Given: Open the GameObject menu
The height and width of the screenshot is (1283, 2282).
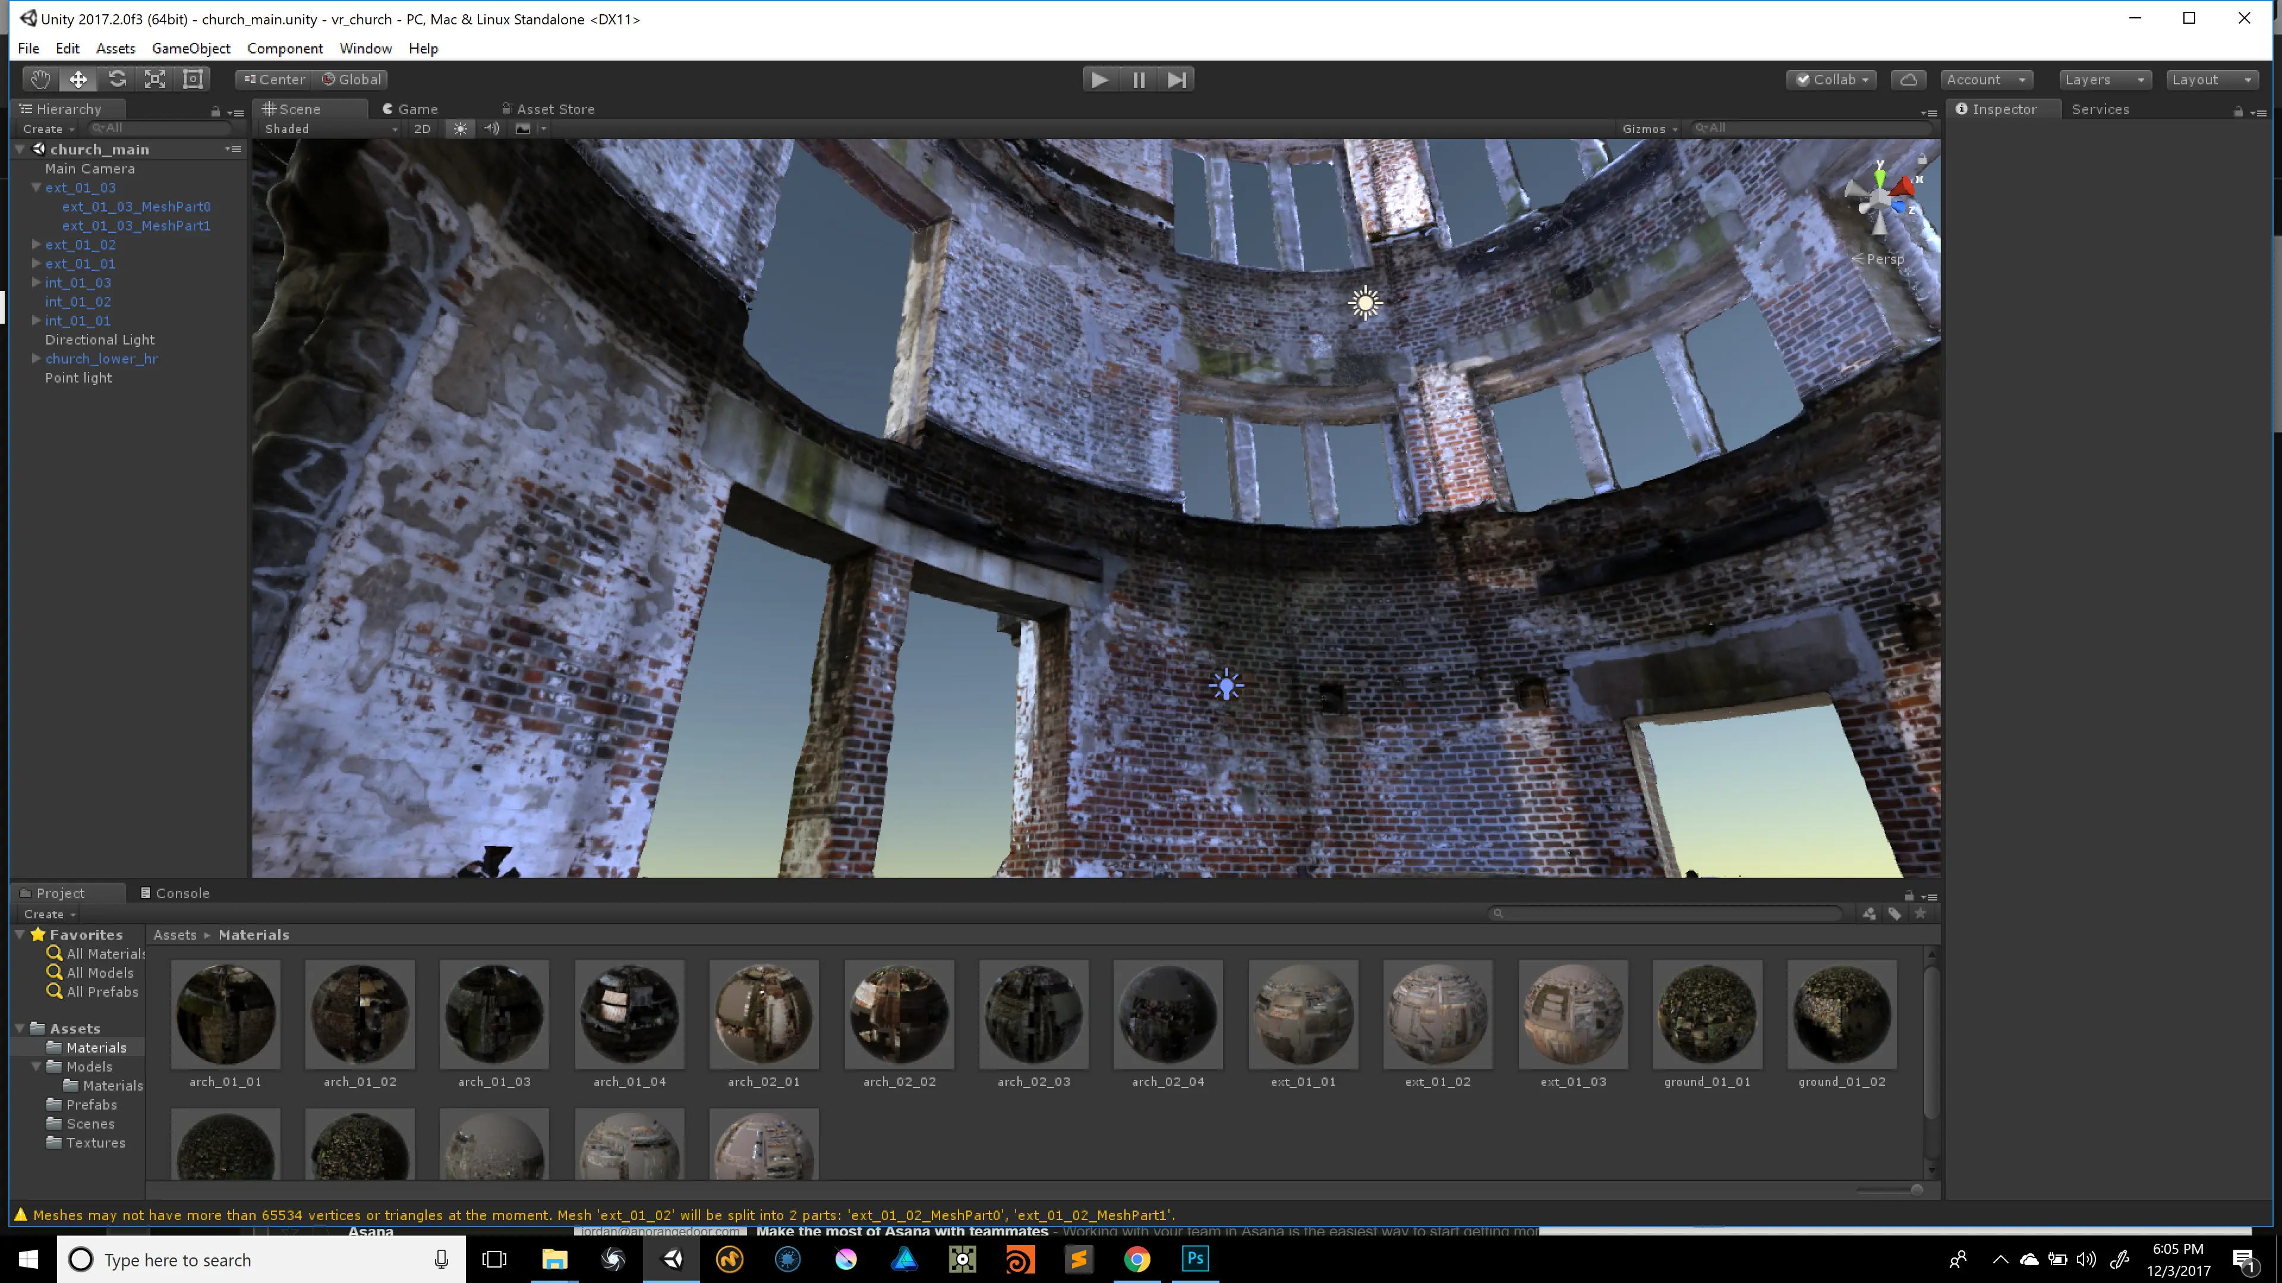Looking at the screenshot, I should point(190,48).
